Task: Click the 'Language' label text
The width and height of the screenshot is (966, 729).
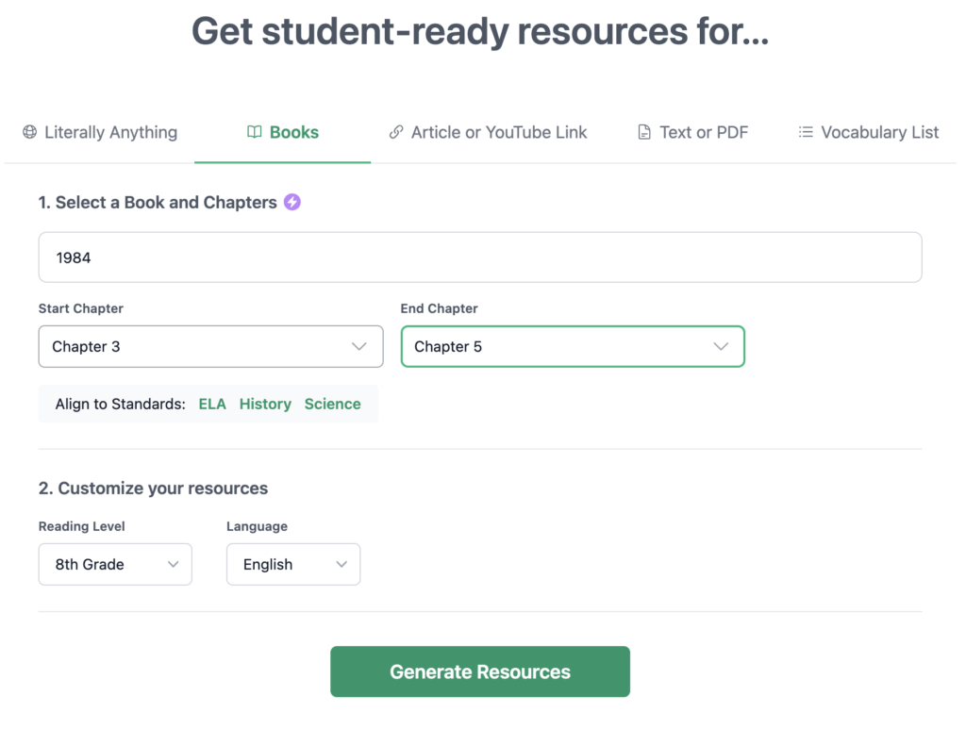Action: click(x=257, y=526)
